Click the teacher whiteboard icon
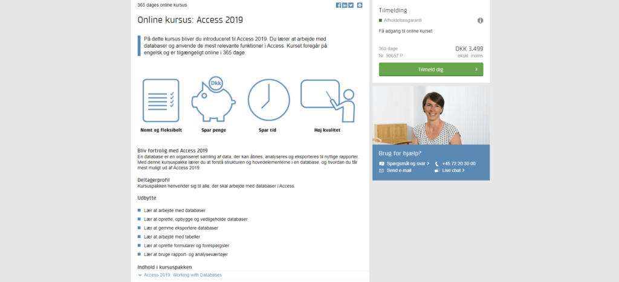619x282 pixels. [x=328, y=101]
